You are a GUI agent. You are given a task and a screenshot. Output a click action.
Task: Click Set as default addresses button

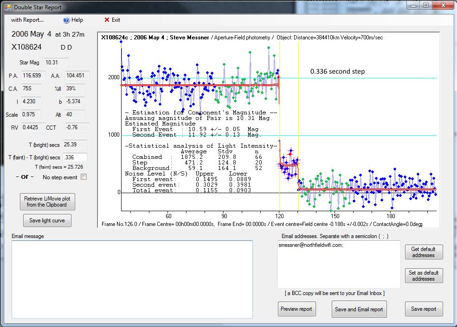(424, 276)
